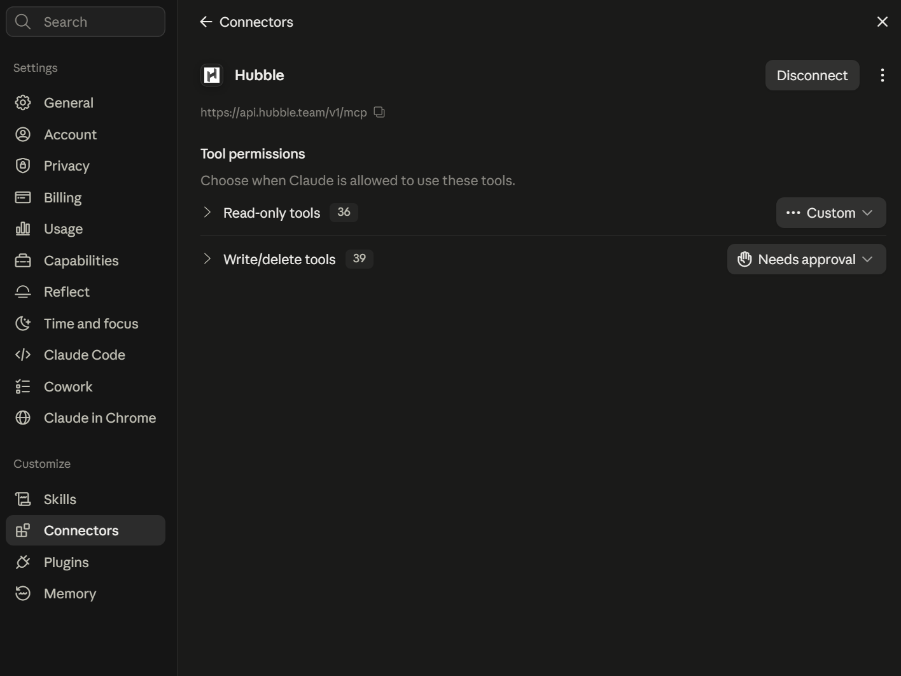901x676 pixels.
Task: Open Claude in Chrome settings
Action: [85, 418]
